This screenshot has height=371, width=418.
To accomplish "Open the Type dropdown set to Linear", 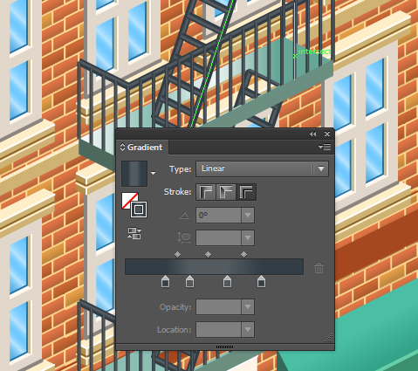I will click(263, 168).
